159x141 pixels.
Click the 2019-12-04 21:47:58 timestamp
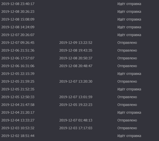point(18,105)
